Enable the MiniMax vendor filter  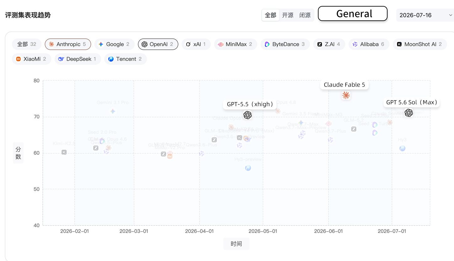pos(235,44)
